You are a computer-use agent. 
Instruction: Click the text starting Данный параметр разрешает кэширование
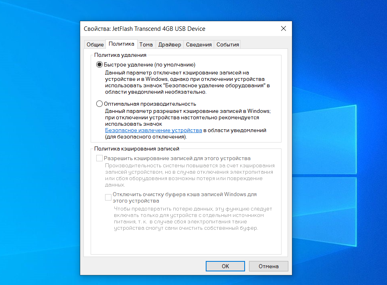pos(188,124)
